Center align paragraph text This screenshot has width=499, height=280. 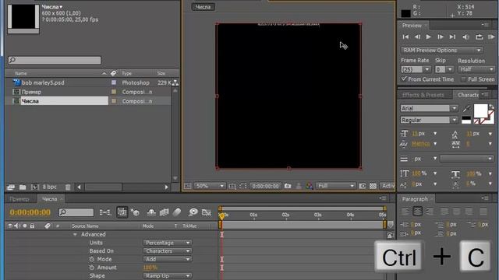pos(417,212)
